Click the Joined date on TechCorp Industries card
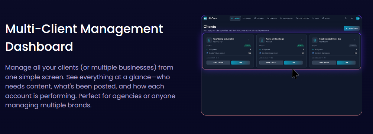Screen dimensions: 373x134 (213, 58)
